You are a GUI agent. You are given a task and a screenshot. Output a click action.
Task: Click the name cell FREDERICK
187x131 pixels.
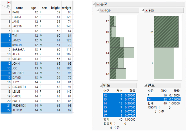[x=19, y=105]
